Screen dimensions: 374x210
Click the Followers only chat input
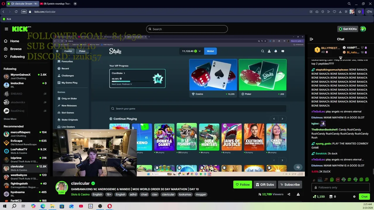pos(341,188)
